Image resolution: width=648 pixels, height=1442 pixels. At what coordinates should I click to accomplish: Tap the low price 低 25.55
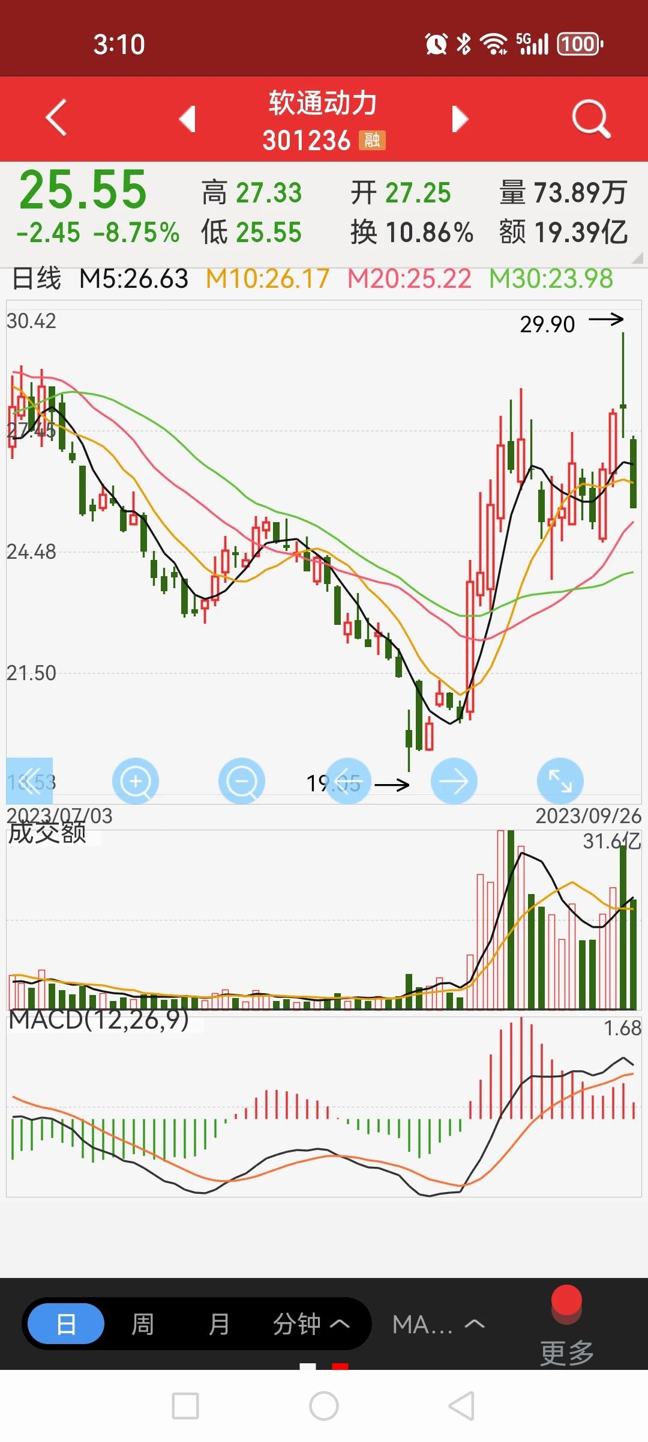pos(251,232)
